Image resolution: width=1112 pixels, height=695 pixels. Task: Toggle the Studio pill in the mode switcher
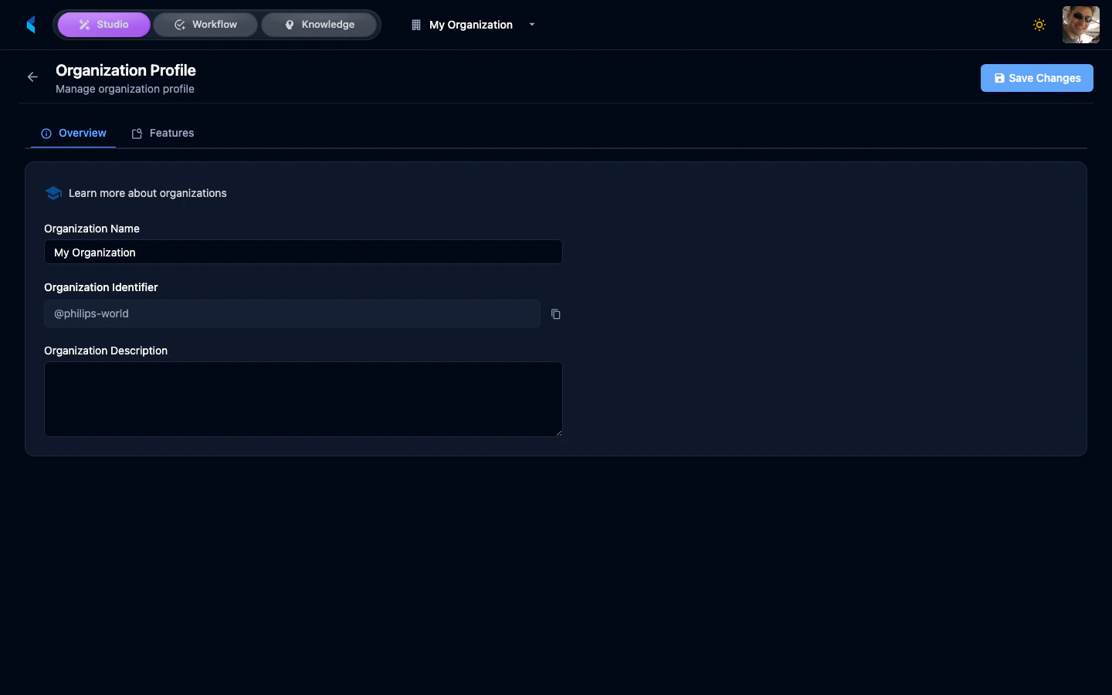pyautogui.click(x=103, y=24)
